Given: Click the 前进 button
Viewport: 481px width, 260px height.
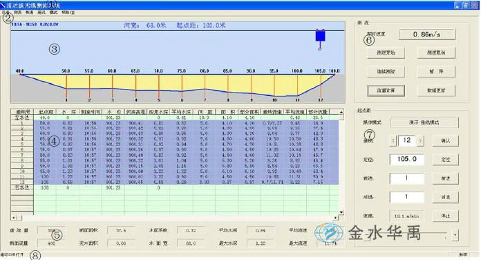Looking at the screenshot, I should (446, 178).
